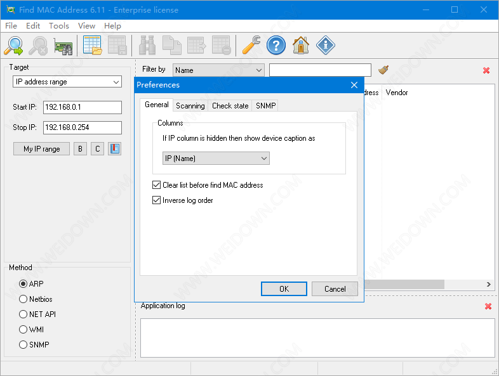Click the stop search toolbar icon

click(38, 46)
